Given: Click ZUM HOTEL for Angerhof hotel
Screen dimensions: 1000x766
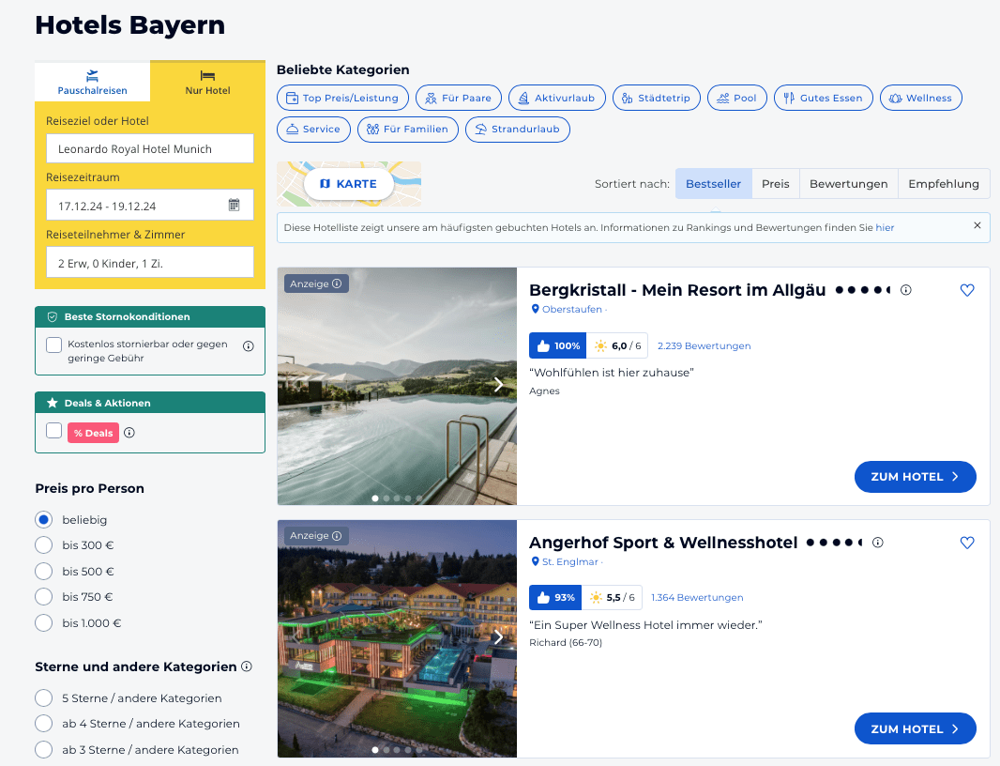Looking at the screenshot, I should point(916,729).
